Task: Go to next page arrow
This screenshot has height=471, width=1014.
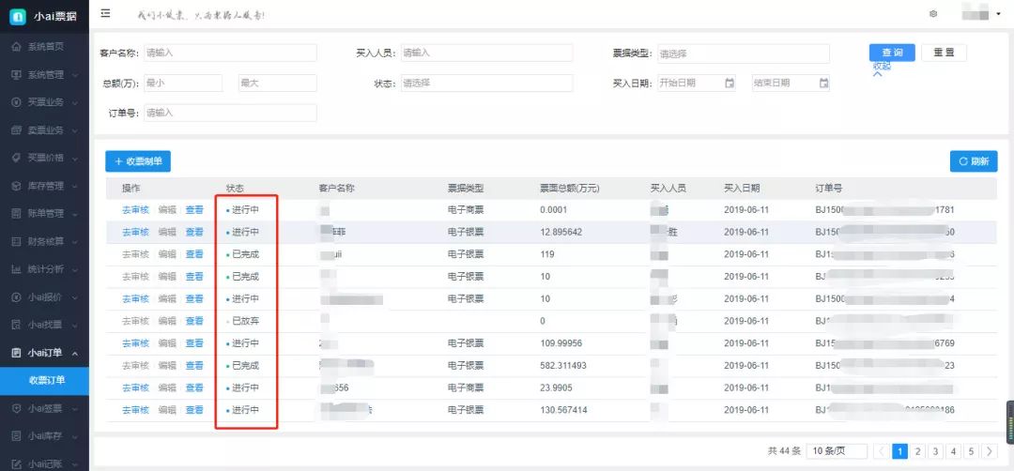Action: pyautogui.click(x=990, y=451)
